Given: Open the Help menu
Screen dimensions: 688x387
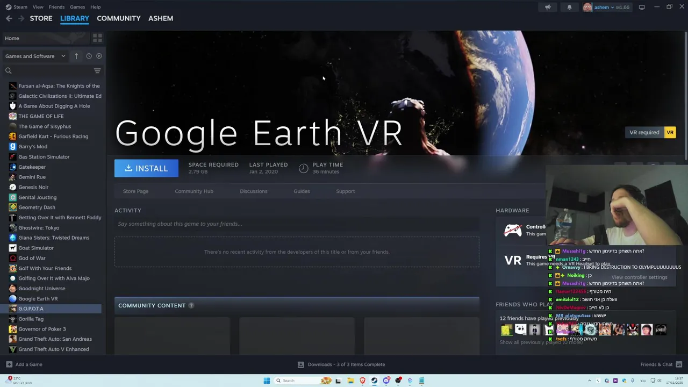Looking at the screenshot, I should click(x=96, y=7).
